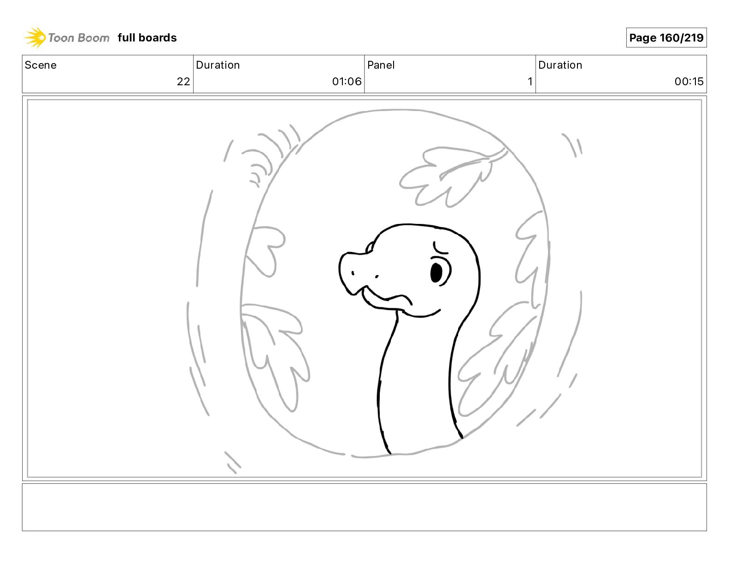The height and width of the screenshot is (564, 730).
Task: Click the empty notes box below the panel
Action: (x=364, y=507)
